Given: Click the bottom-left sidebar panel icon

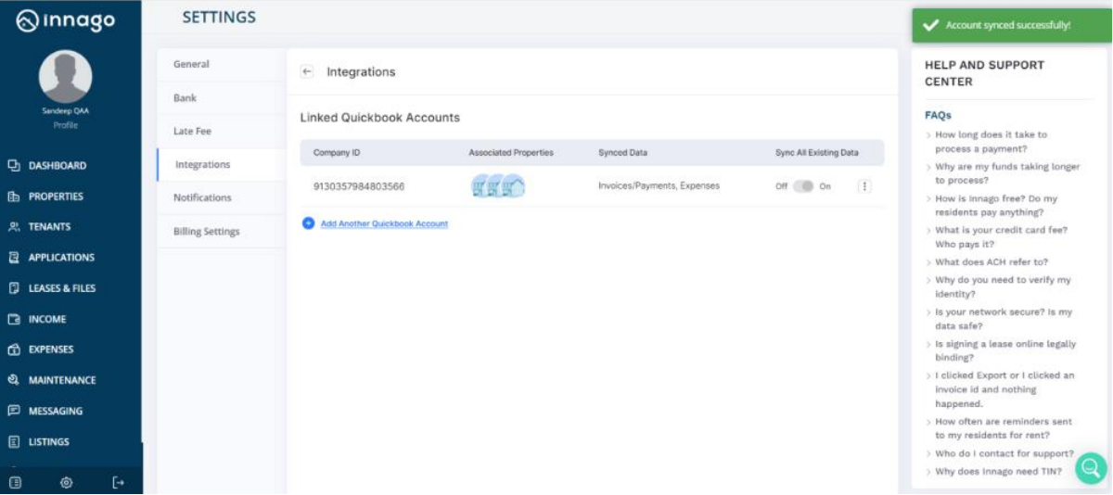Looking at the screenshot, I should [x=15, y=482].
